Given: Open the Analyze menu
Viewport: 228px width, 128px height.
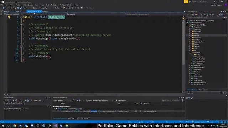Looking at the screenshot, I should [x=62, y=5].
